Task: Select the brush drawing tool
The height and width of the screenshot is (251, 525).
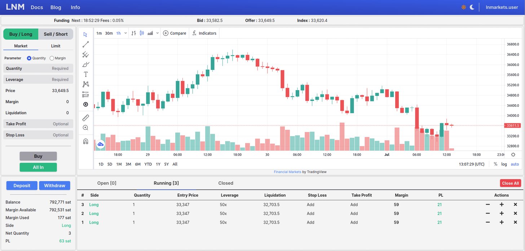Action: (85, 65)
